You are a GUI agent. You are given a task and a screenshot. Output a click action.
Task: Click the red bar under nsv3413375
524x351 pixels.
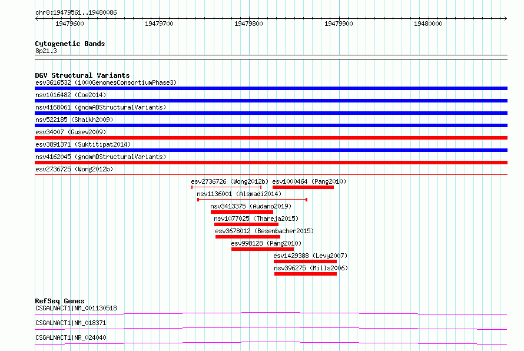pos(242,212)
